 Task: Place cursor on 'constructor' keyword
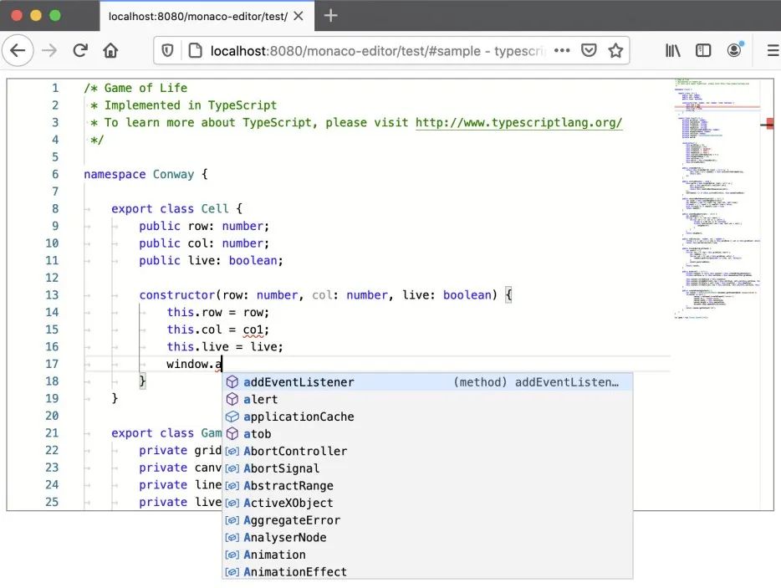pyautogui.click(x=176, y=295)
